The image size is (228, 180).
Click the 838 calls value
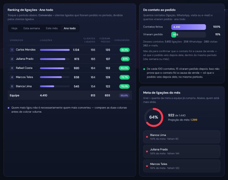(76, 77)
